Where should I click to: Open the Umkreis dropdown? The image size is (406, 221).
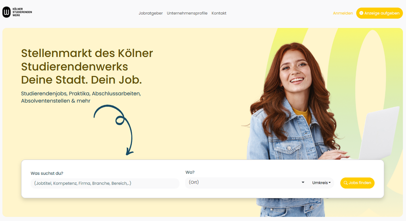pos(321,183)
